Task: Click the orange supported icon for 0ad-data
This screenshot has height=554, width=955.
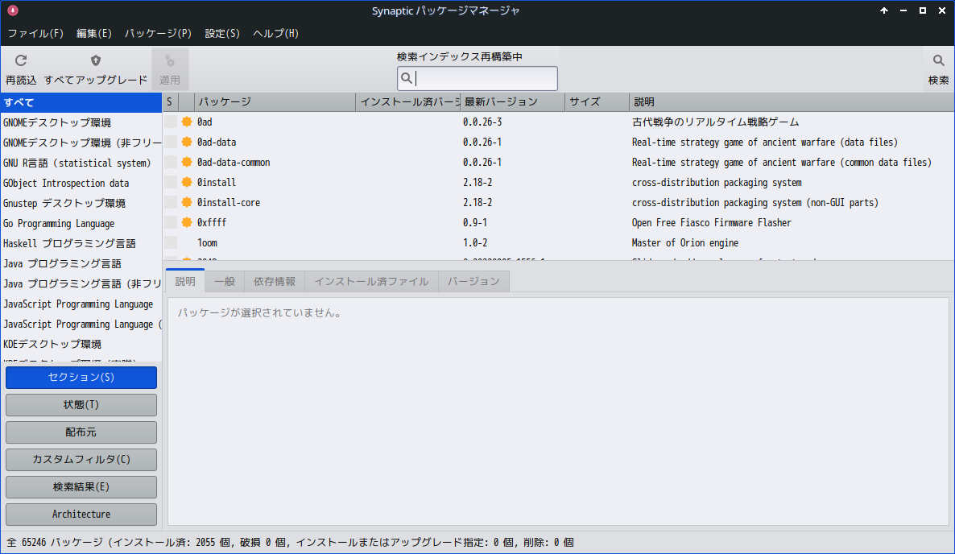Action: click(187, 142)
